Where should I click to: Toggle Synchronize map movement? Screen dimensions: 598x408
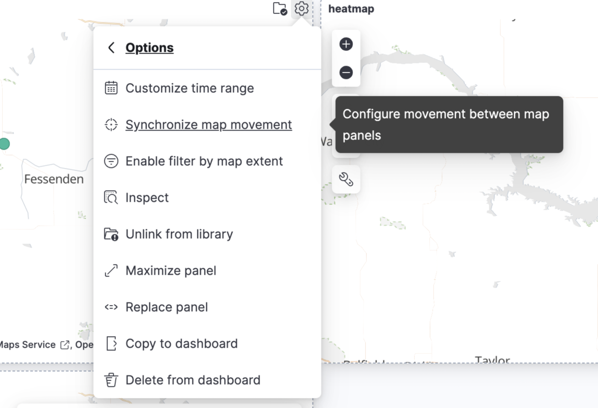209,124
